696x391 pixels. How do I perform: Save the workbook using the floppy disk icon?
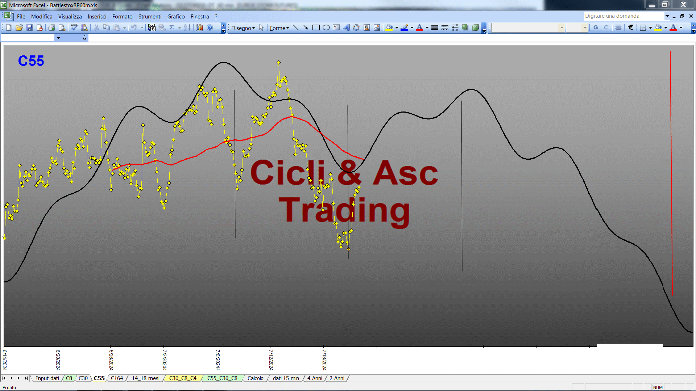point(29,28)
